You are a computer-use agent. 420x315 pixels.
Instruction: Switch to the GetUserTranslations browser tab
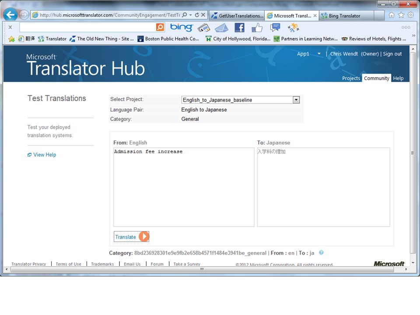[x=237, y=16]
